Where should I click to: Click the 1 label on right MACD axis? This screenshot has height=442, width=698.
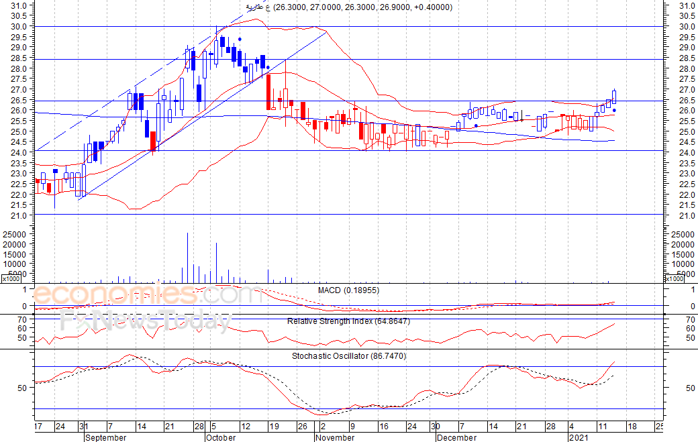pyautogui.click(x=693, y=290)
